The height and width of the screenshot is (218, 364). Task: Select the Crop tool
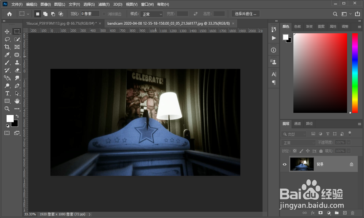click(7, 47)
